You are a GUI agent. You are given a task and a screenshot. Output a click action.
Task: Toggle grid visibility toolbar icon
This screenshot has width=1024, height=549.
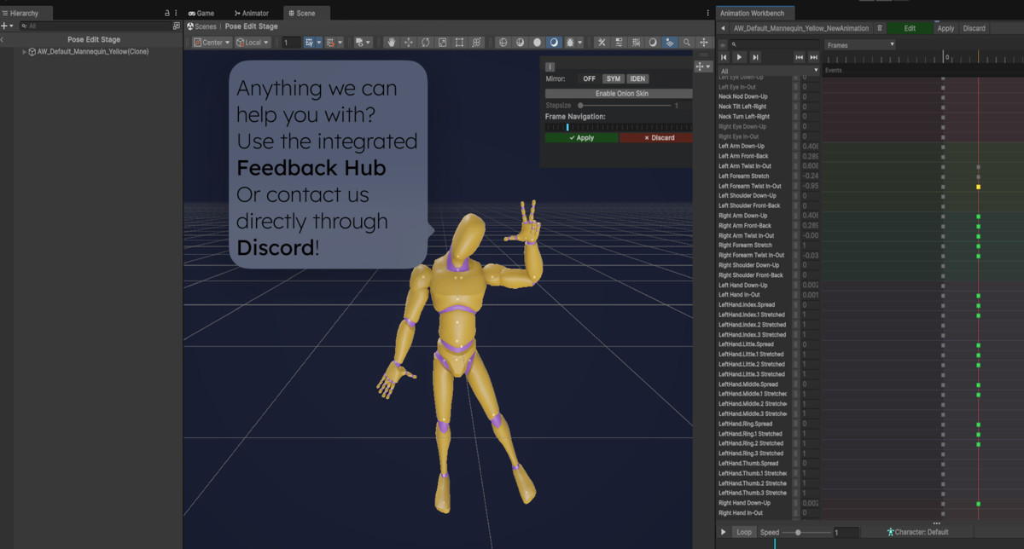(309, 42)
